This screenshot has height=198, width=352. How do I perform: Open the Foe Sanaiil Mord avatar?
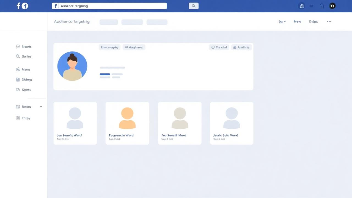[x=180, y=118]
